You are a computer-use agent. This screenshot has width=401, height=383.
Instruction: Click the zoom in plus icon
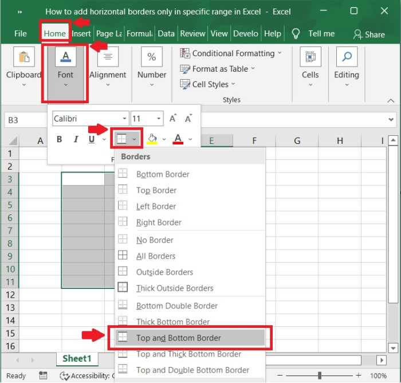click(x=359, y=376)
